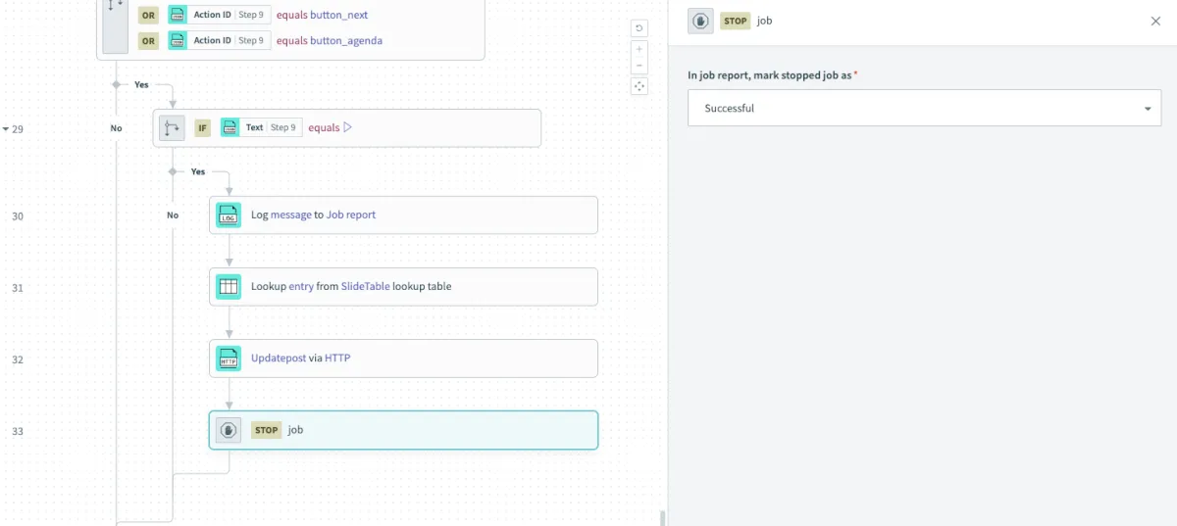Screen dimensions: 1177x526
Task: Click the STOP badge in the panel header
Action: tap(736, 21)
